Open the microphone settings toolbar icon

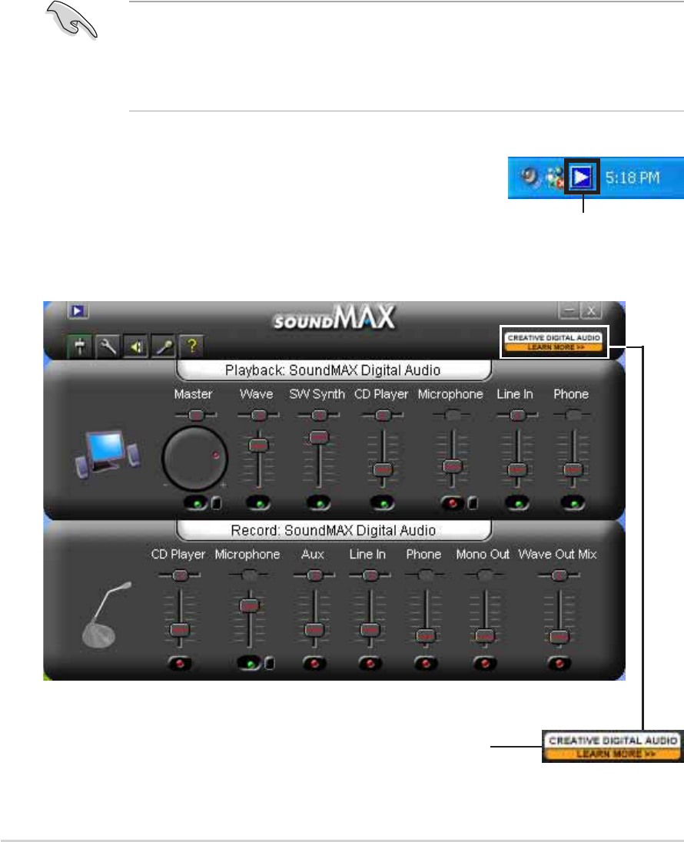[x=164, y=346]
